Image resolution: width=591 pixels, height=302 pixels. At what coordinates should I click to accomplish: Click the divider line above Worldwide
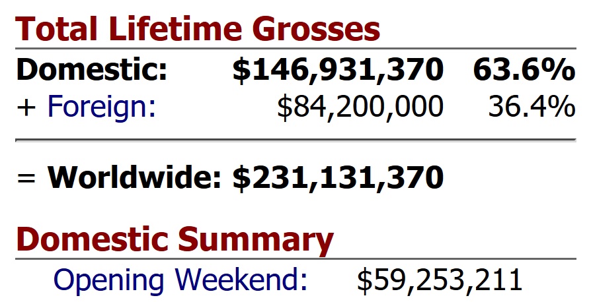[295, 140]
